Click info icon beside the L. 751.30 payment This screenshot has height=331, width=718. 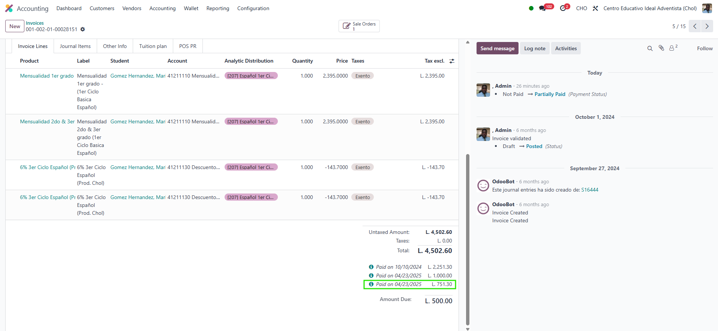click(x=371, y=284)
